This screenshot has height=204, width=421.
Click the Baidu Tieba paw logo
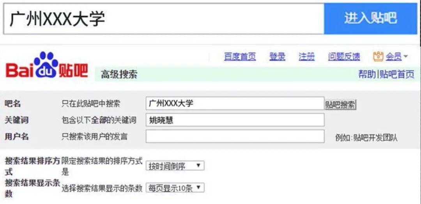[47, 65]
